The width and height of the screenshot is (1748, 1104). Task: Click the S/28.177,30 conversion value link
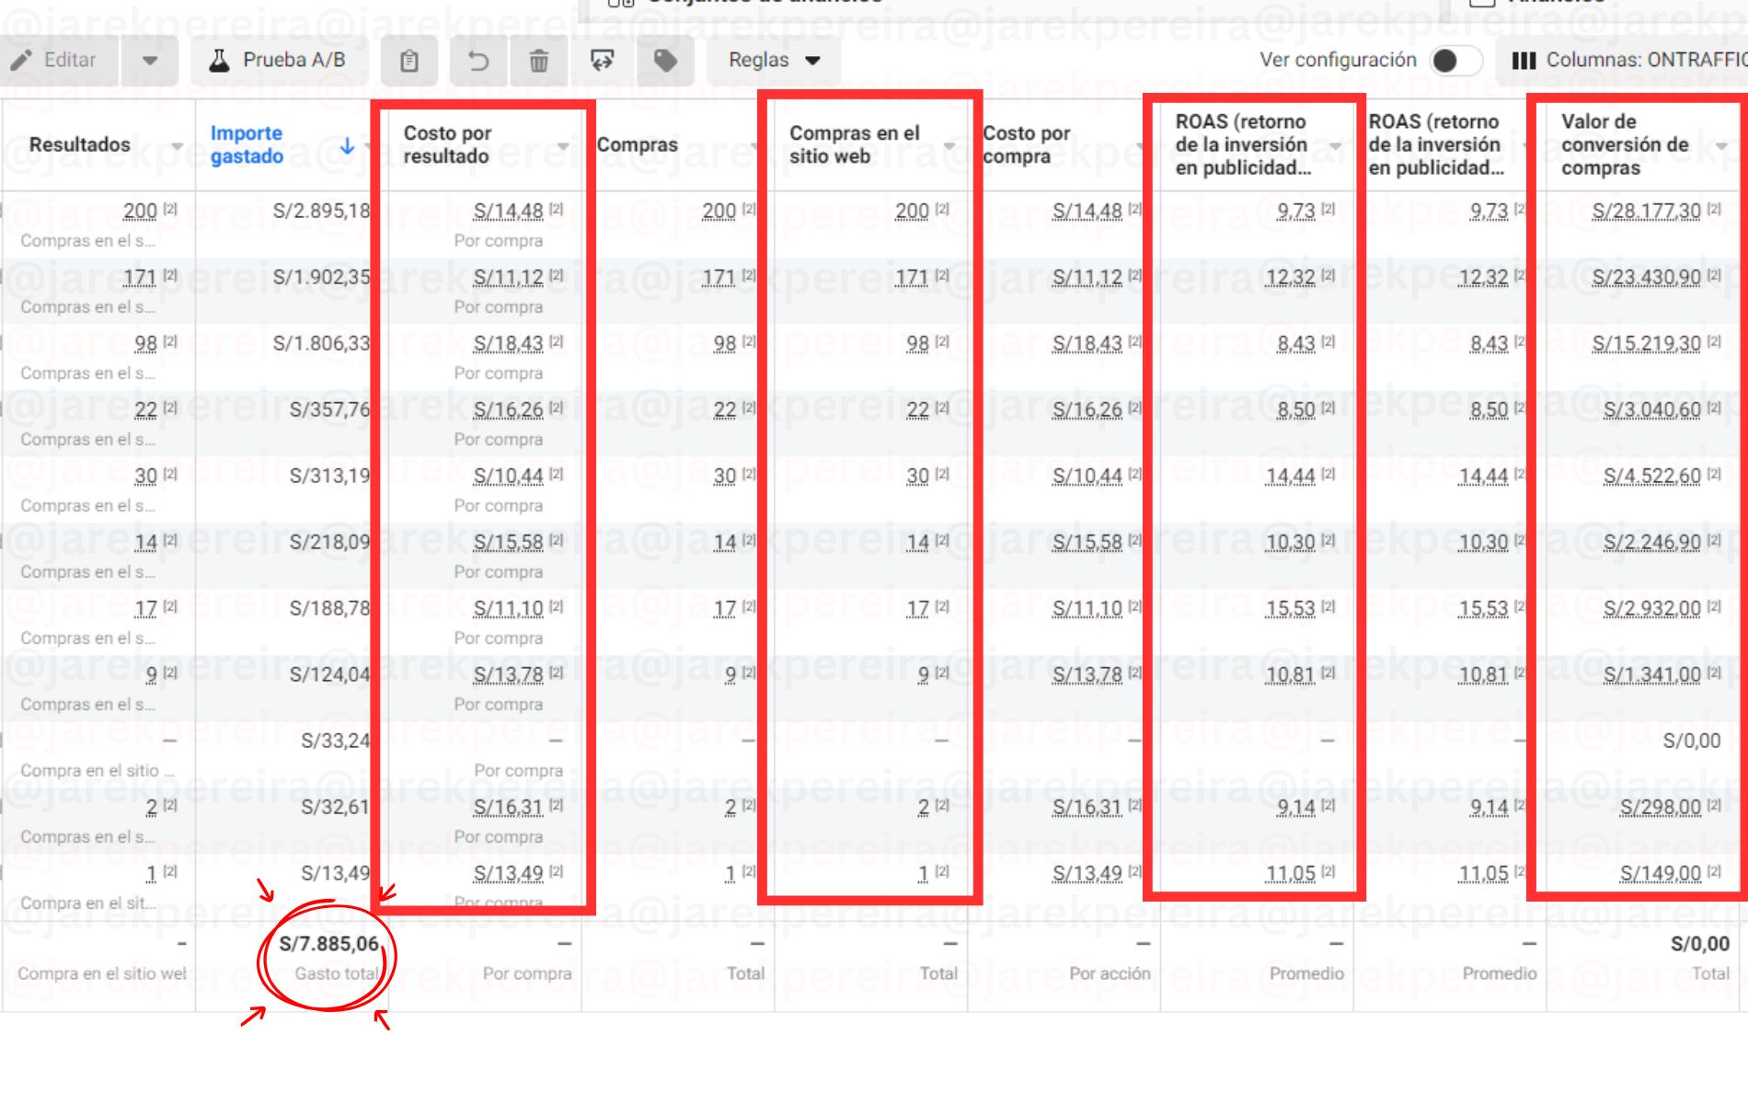pos(1646,212)
